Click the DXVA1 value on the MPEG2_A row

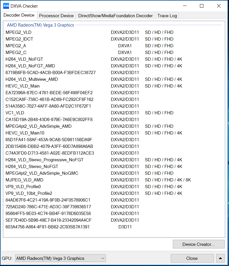pos(125,45)
